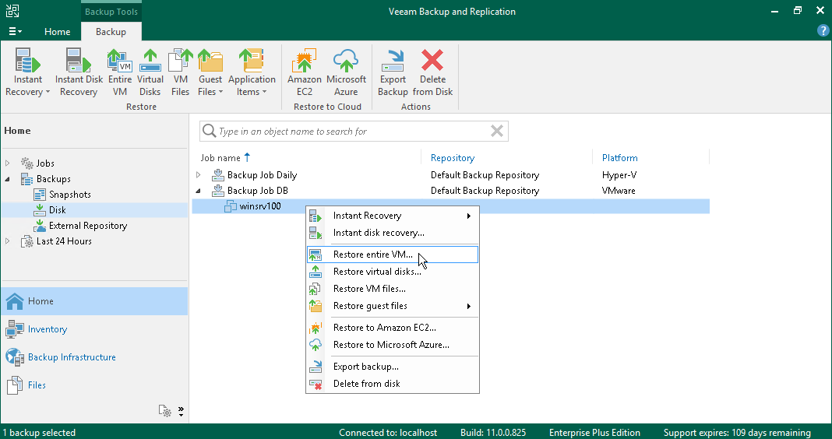832x439 pixels.
Task: Sort by Repository column header
Action: 453,158
